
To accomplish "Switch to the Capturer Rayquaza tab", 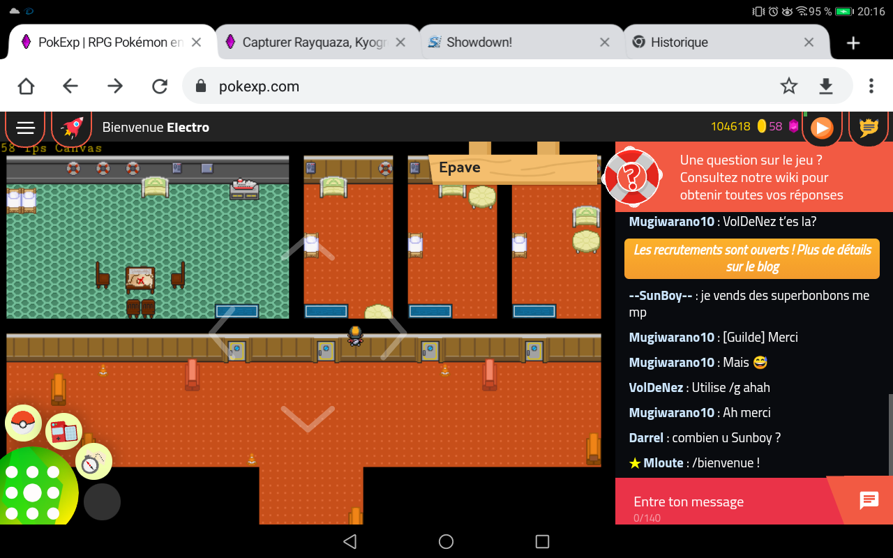I will click(x=315, y=43).
